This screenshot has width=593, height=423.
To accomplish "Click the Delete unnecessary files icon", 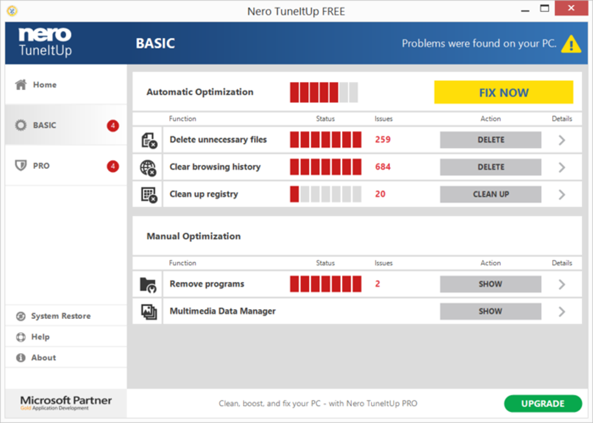I will (x=148, y=140).
